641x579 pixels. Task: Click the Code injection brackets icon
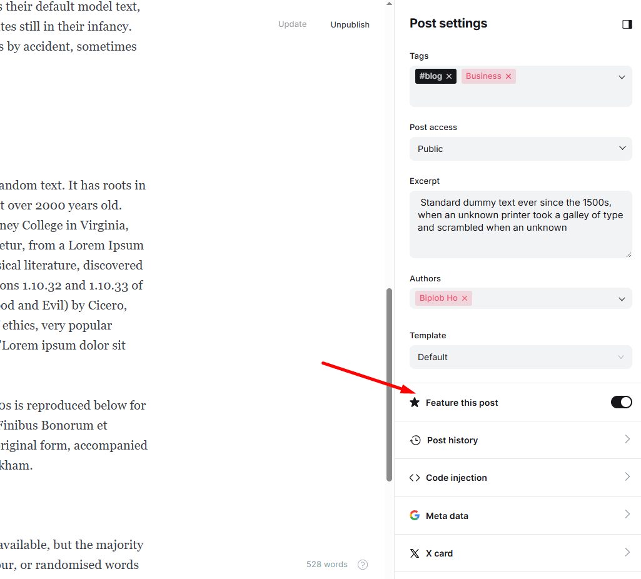[x=415, y=478]
